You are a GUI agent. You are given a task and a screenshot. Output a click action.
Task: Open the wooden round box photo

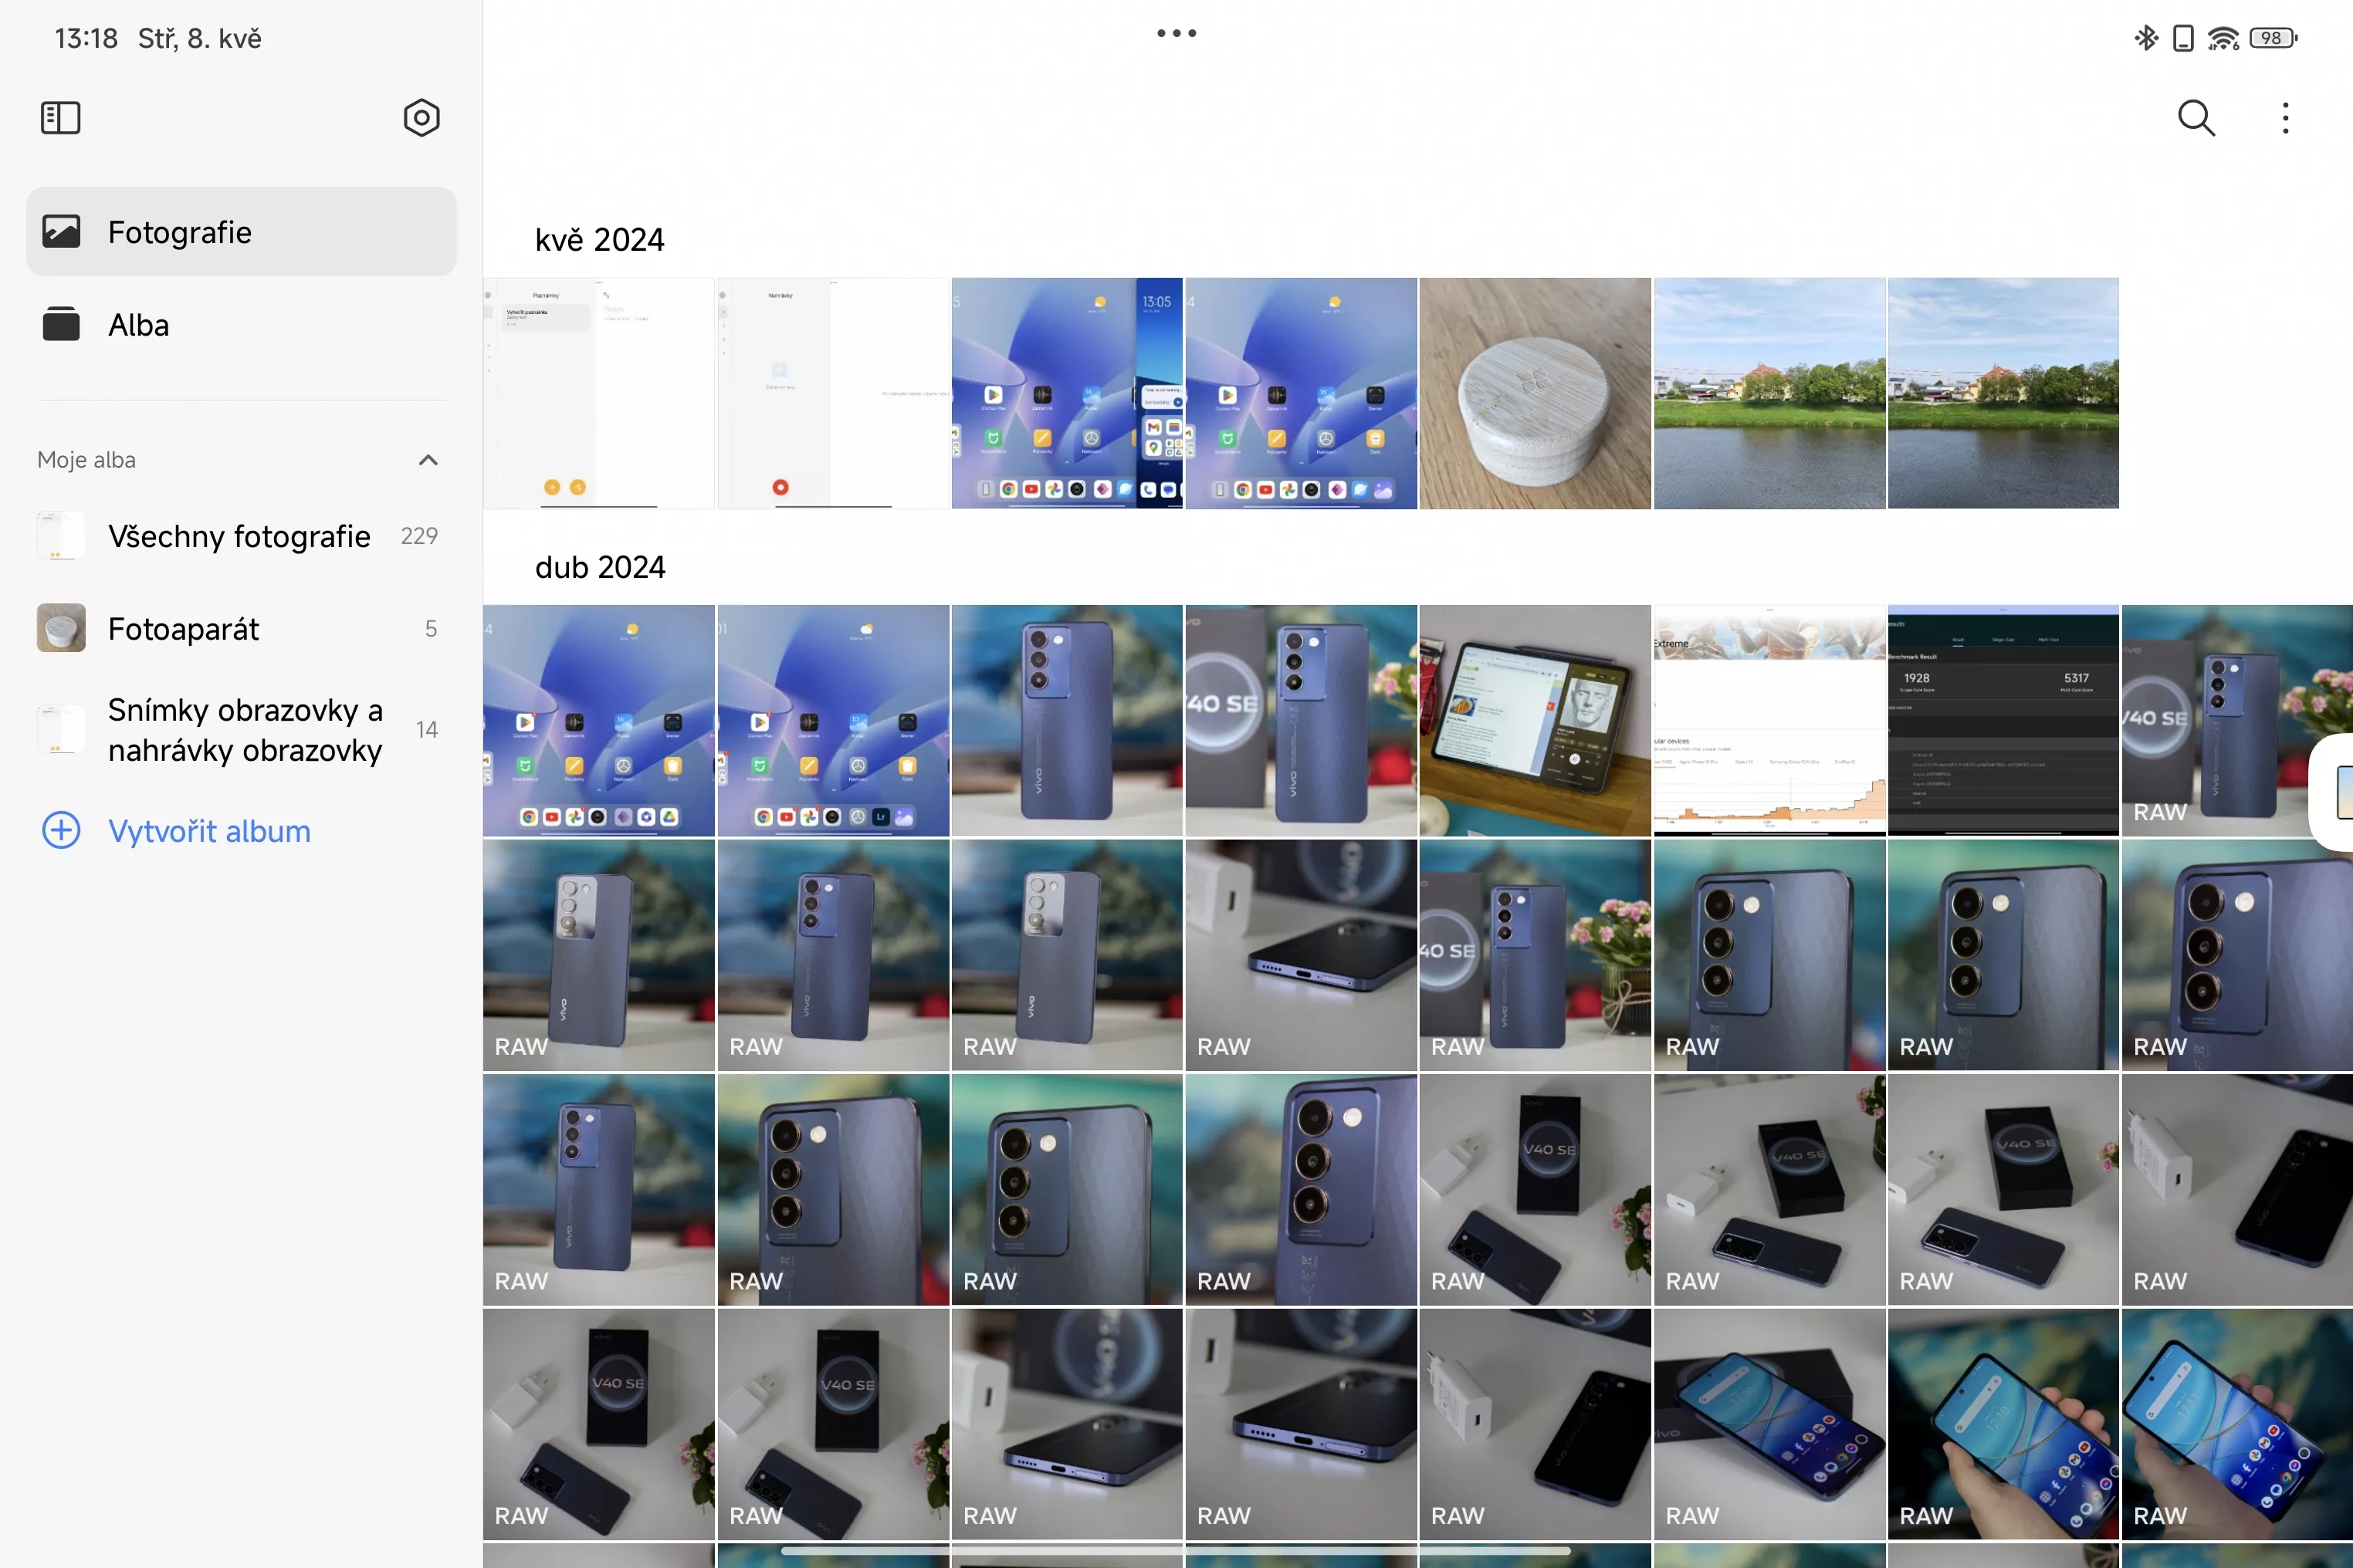[1535, 393]
